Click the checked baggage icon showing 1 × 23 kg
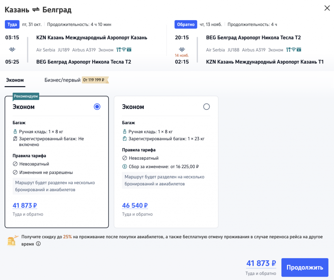Viewport: 334px width, 280px height. tap(124, 139)
